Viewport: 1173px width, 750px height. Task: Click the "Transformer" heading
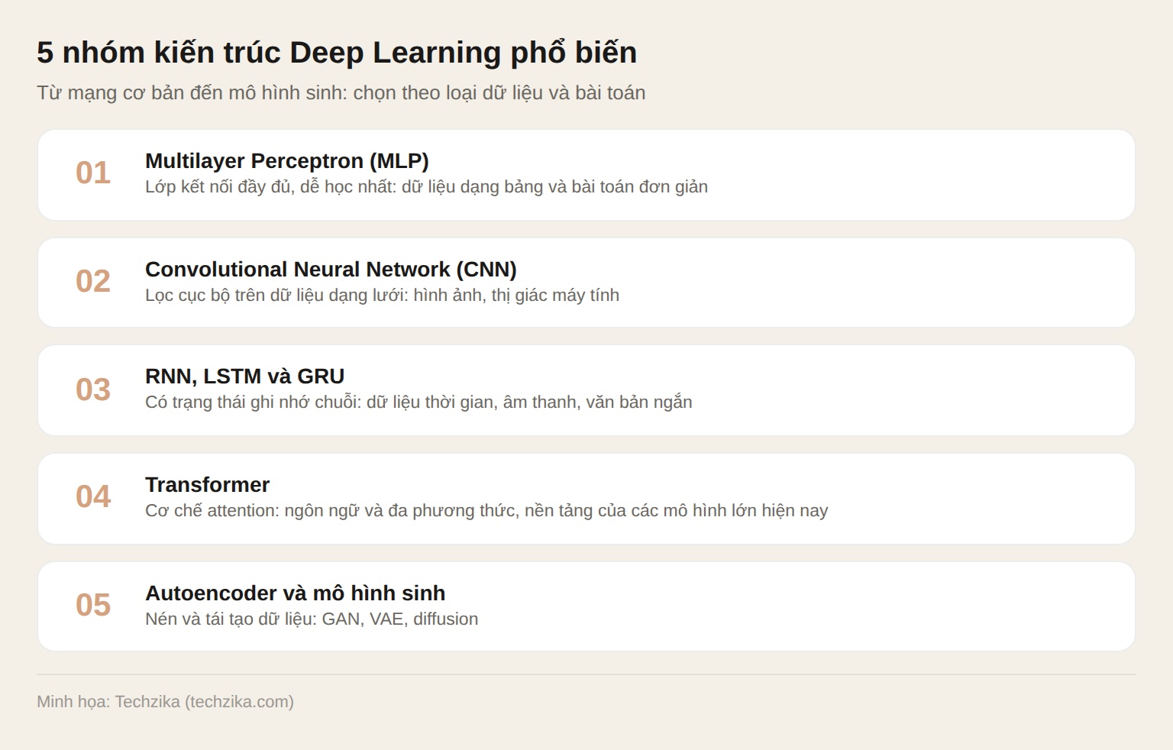(x=207, y=485)
